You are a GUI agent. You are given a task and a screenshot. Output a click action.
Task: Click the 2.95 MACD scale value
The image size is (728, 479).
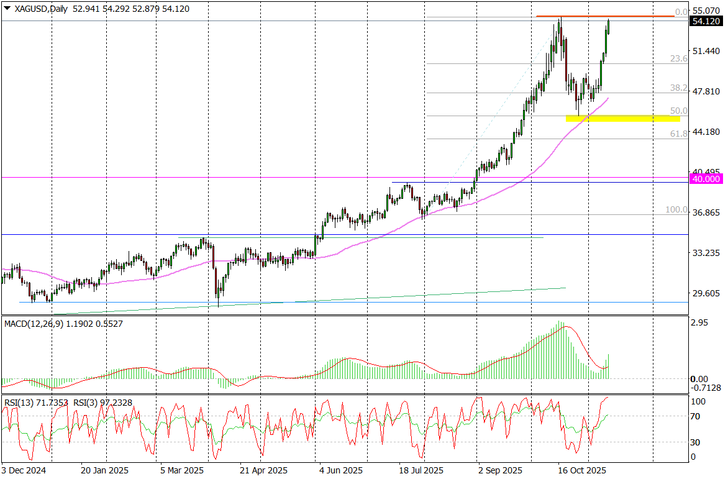coord(701,323)
